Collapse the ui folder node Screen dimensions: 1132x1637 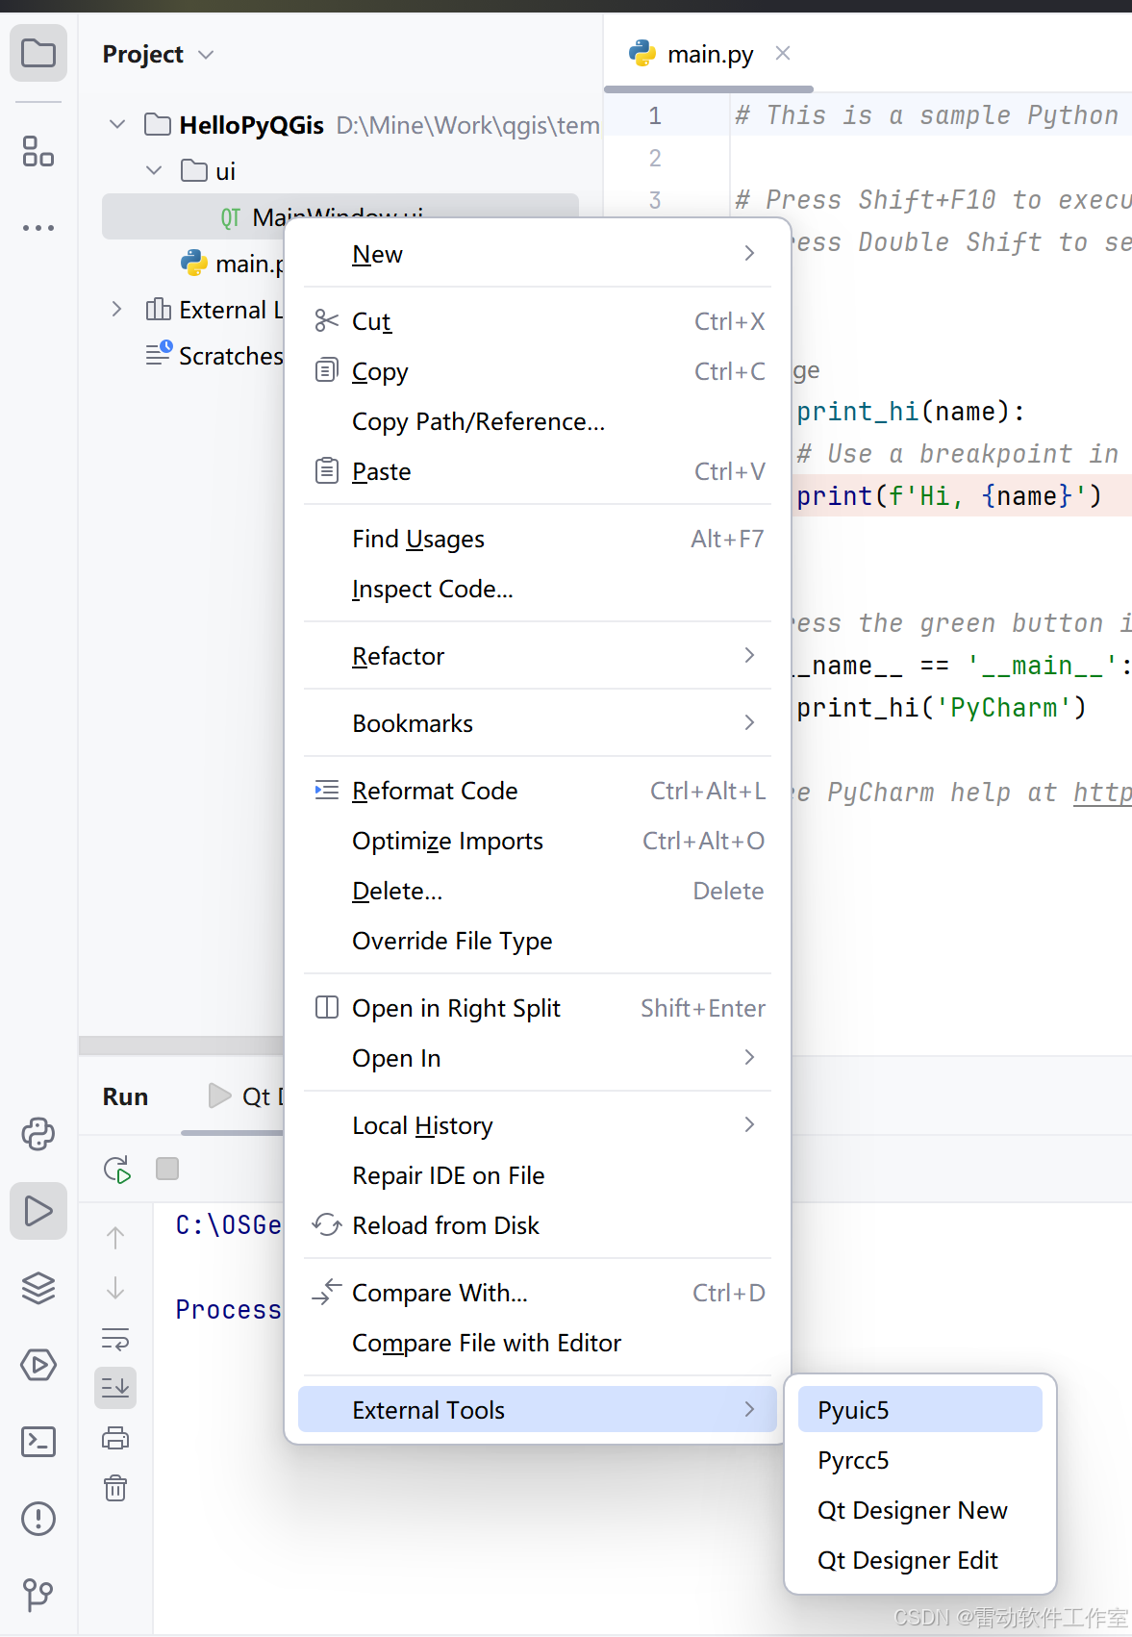point(154,170)
